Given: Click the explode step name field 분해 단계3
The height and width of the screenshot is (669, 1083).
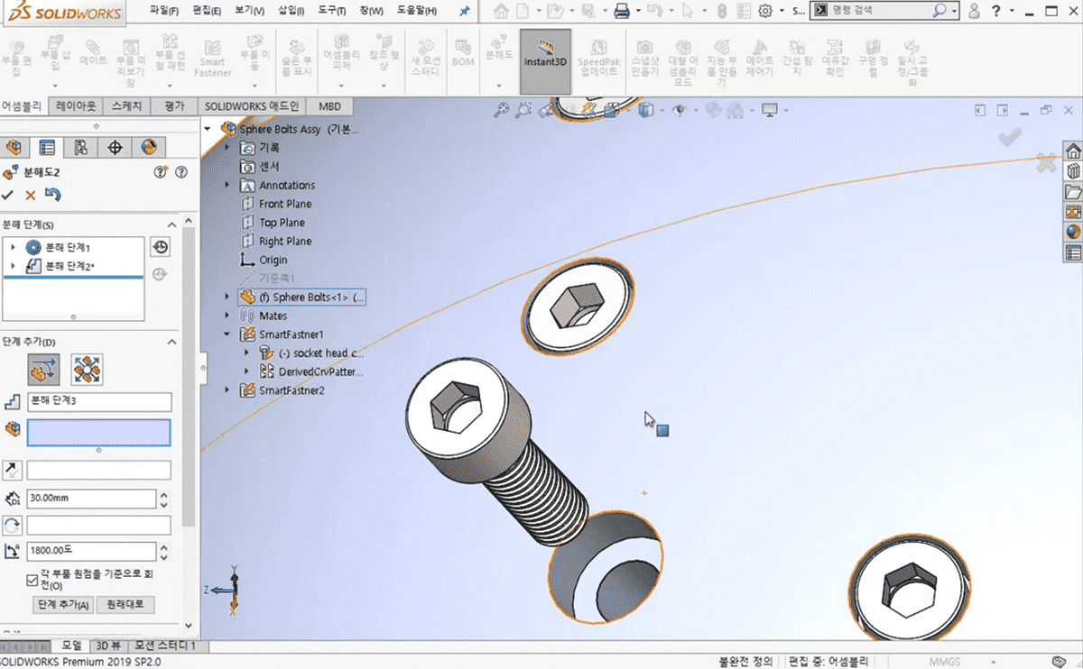Looking at the screenshot, I should click(99, 402).
